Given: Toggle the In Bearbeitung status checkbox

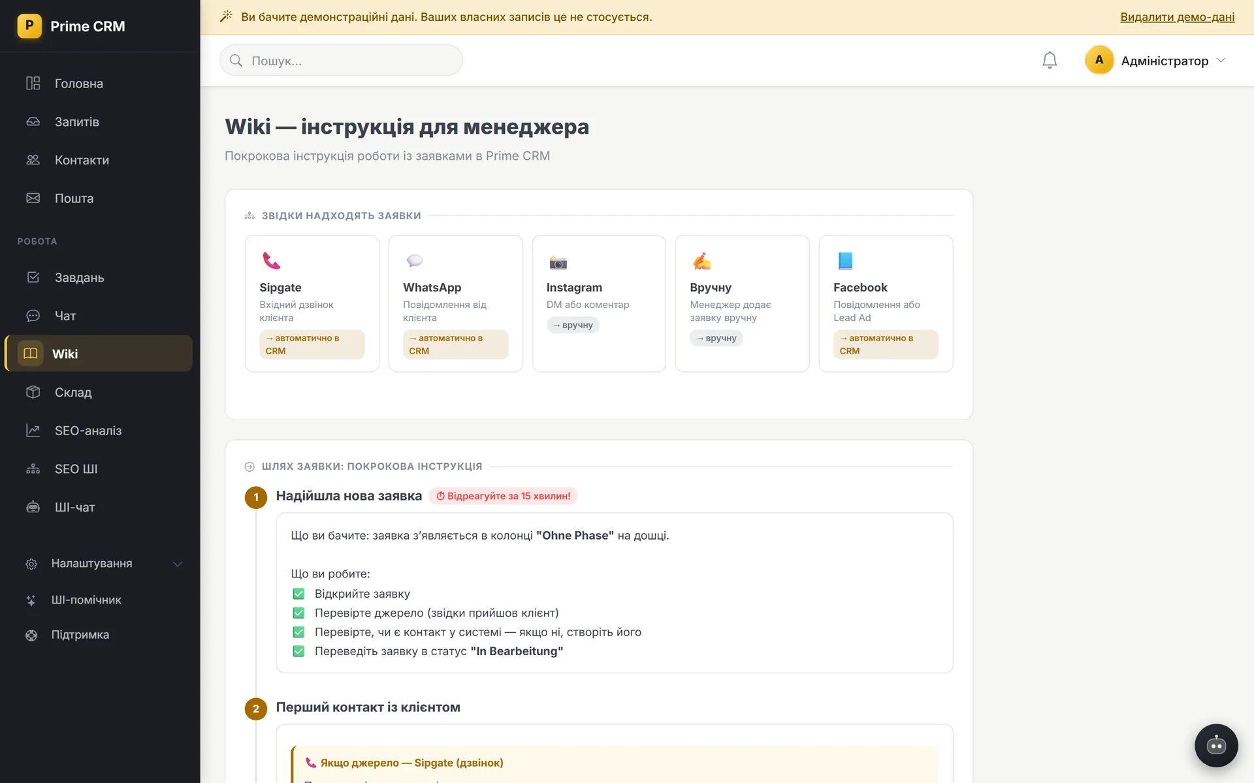Looking at the screenshot, I should (298, 651).
